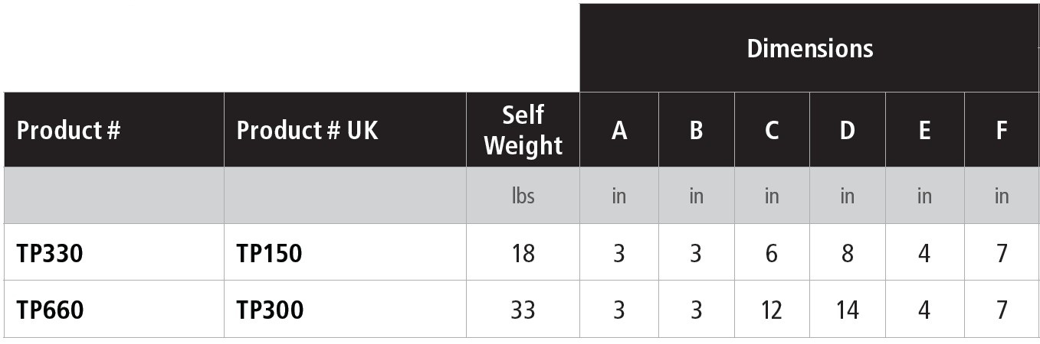The width and height of the screenshot is (1040, 344).
Task: Click the TP330 dimension value 8
Action: point(847,253)
